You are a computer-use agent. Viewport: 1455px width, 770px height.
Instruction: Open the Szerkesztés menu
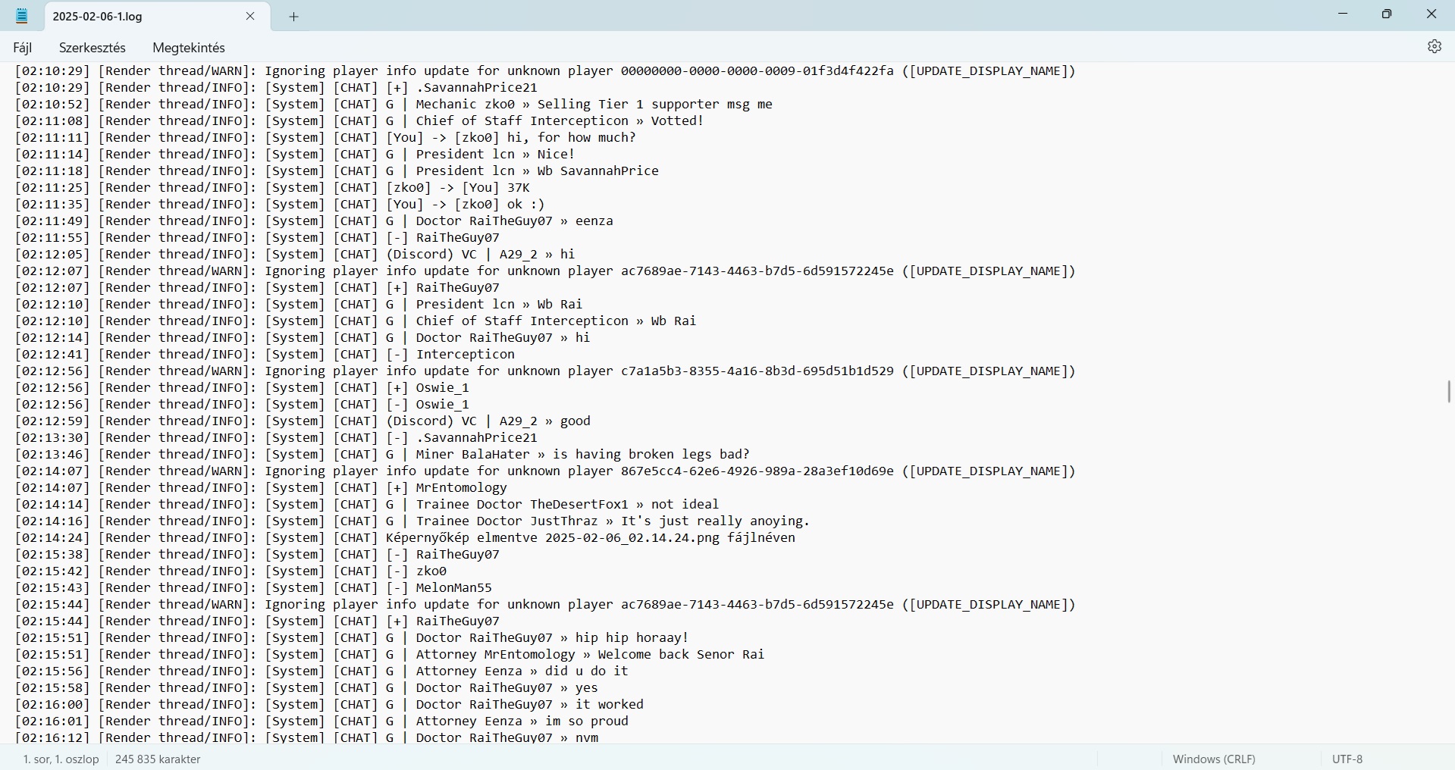(x=93, y=48)
